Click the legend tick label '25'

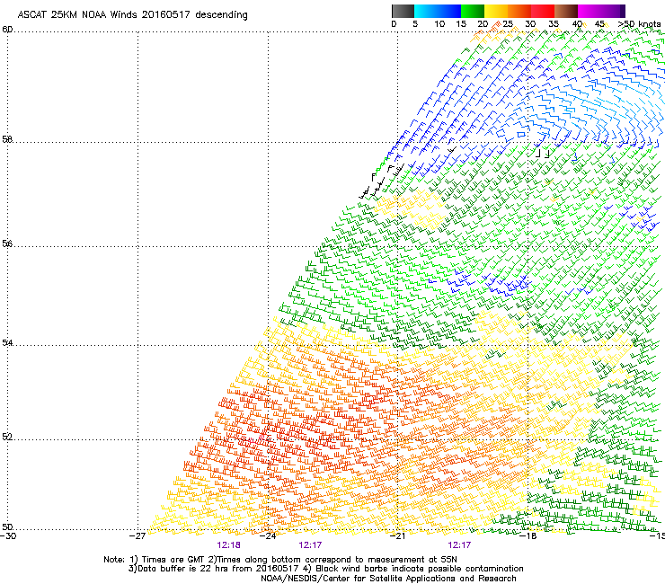508,24
